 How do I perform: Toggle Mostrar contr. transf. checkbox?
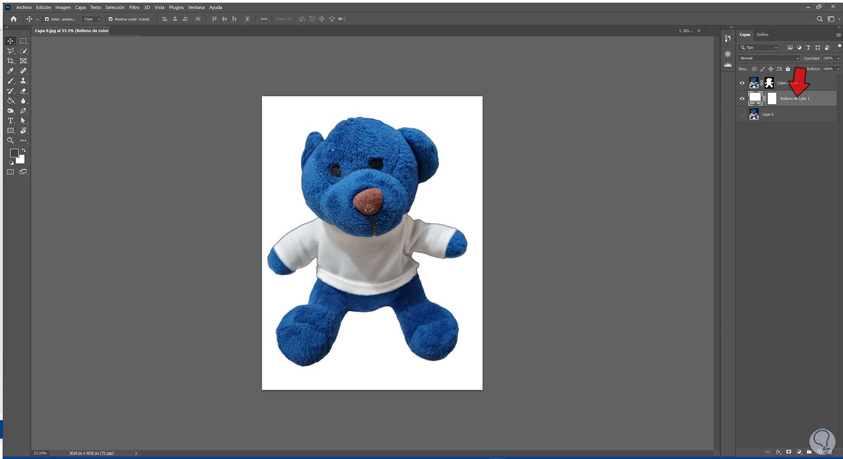coord(111,19)
